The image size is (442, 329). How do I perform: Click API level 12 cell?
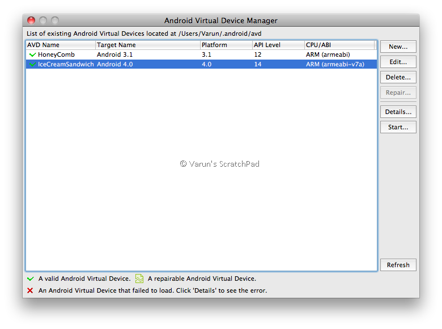[258, 54]
